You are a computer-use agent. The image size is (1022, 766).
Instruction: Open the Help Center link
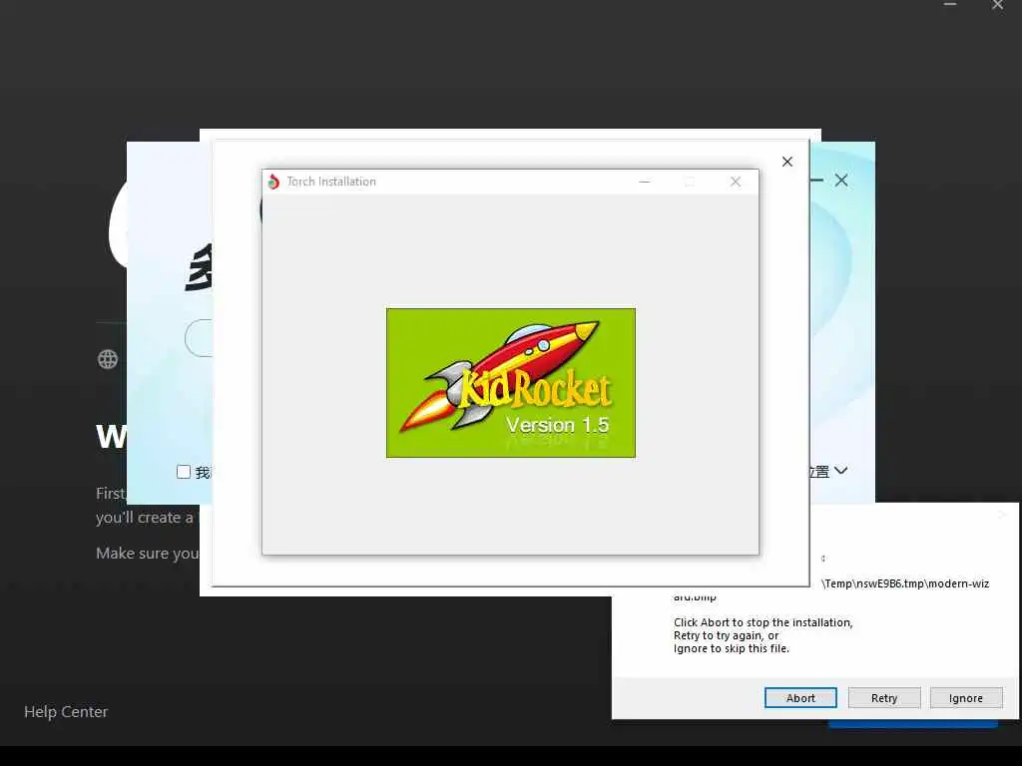point(66,711)
